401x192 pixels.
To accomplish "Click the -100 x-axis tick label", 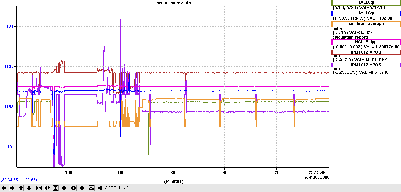I will pos(68,172).
